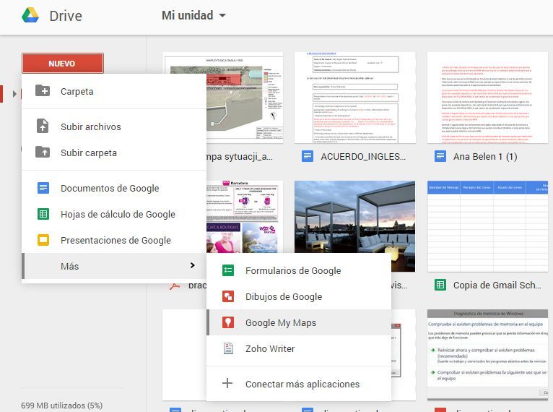Click the red Dibujos de Google icon
The height and width of the screenshot is (412, 553).
tap(228, 296)
